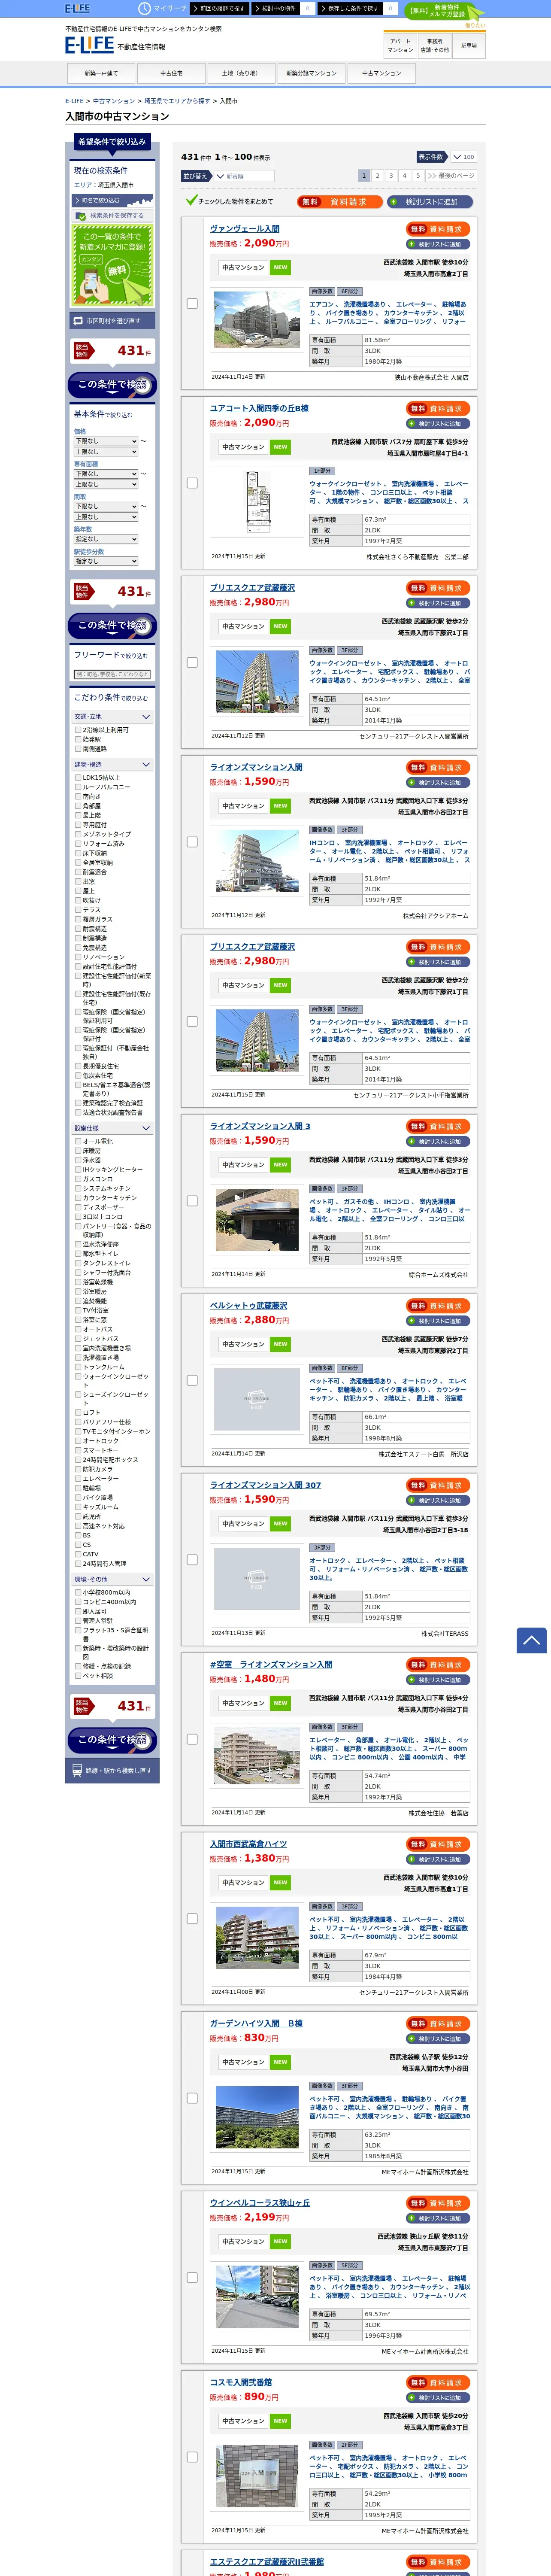Open 専有面積 下限なし dropdown
The image size is (551, 2576).
tap(106, 474)
